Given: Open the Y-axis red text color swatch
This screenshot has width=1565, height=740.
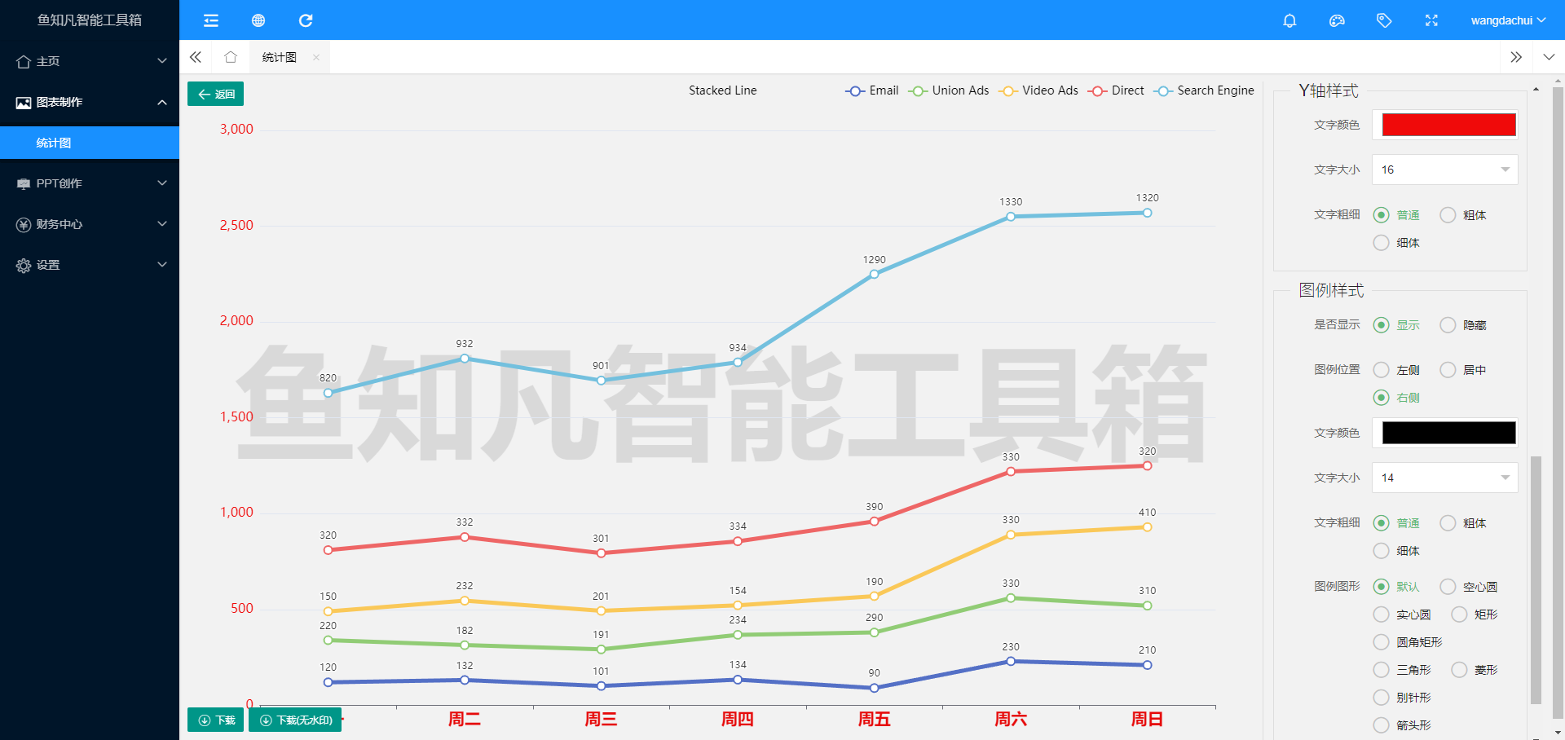Looking at the screenshot, I should [x=1448, y=125].
